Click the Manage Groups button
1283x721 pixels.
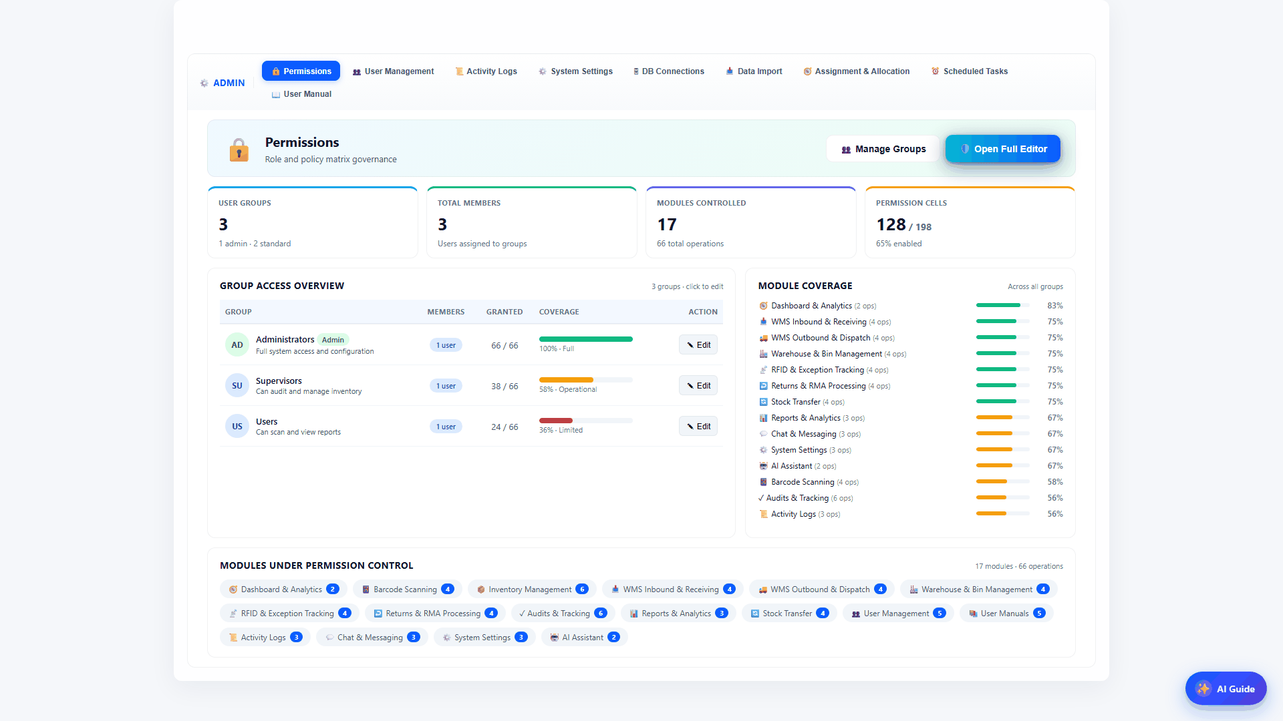tap(883, 149)
